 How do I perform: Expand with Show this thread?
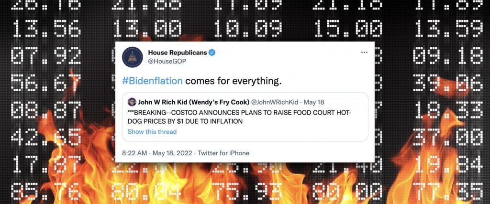(x=152, y=132)
